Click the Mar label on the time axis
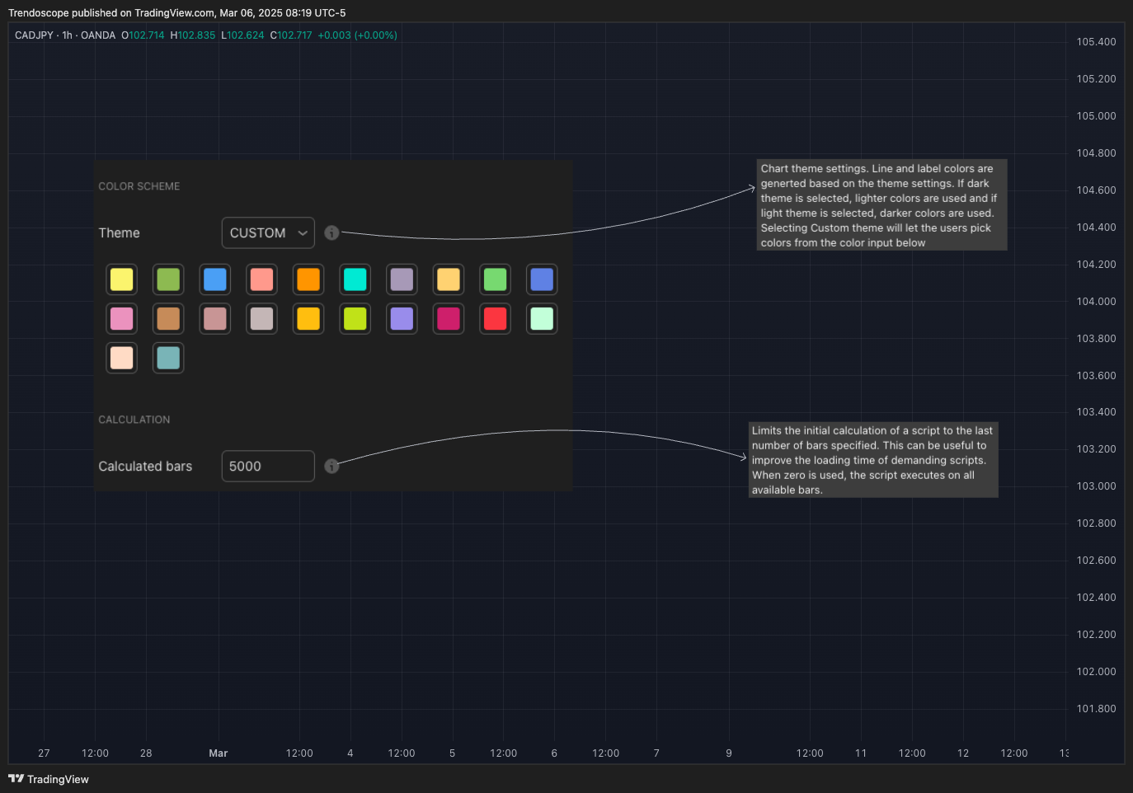This screenshot has width=1133, height=793. [x=219, y=753]
